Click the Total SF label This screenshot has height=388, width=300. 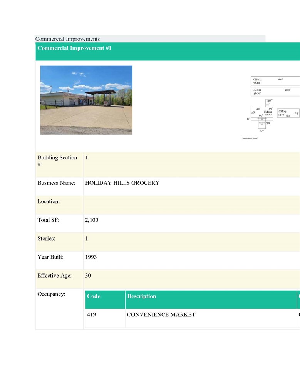pyautogui.click(x=49, y=220)
